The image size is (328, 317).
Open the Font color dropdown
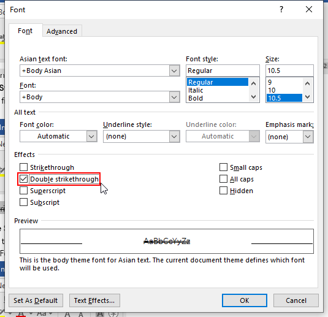pyautogui.click(x=91, y=136)
